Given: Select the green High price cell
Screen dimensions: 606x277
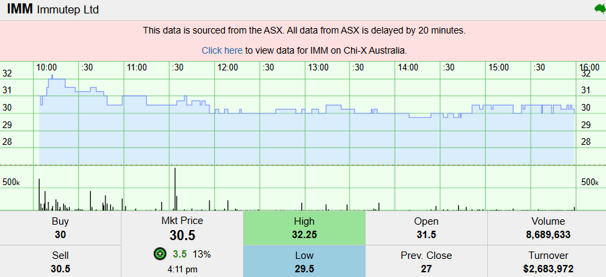Looking at the screenshot, I should [x=304, y=228].
